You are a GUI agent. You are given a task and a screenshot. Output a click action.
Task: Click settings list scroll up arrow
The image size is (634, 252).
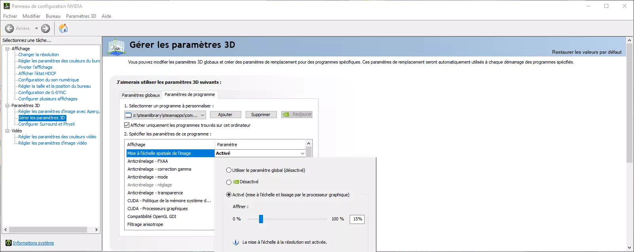click(308, 143)
